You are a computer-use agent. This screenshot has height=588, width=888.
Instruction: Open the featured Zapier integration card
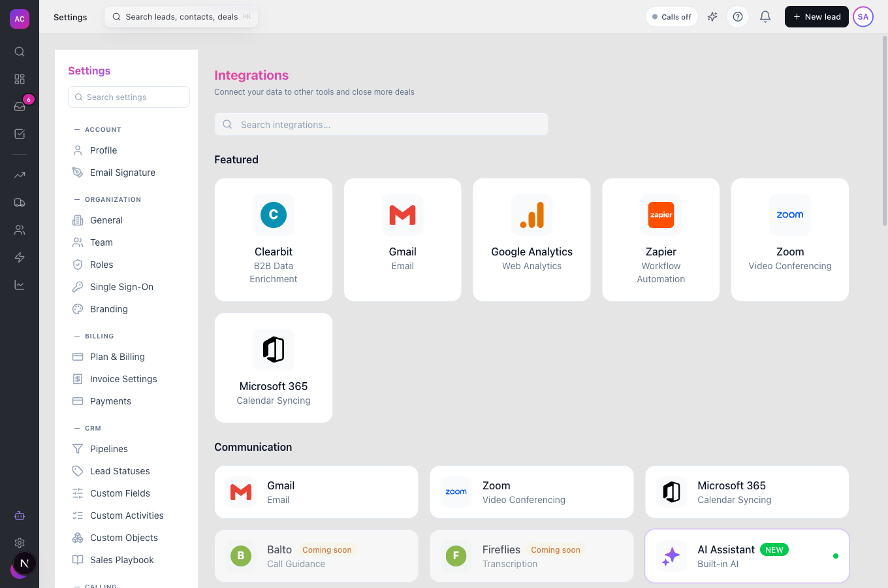[661, 240]
